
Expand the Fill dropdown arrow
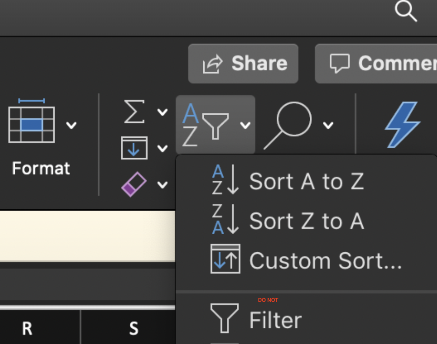coord(162,149)
